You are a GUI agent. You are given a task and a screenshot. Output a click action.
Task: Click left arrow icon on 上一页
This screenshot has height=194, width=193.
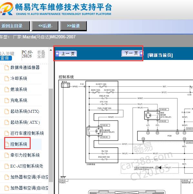pyautogui.click(x=57, y=53)
